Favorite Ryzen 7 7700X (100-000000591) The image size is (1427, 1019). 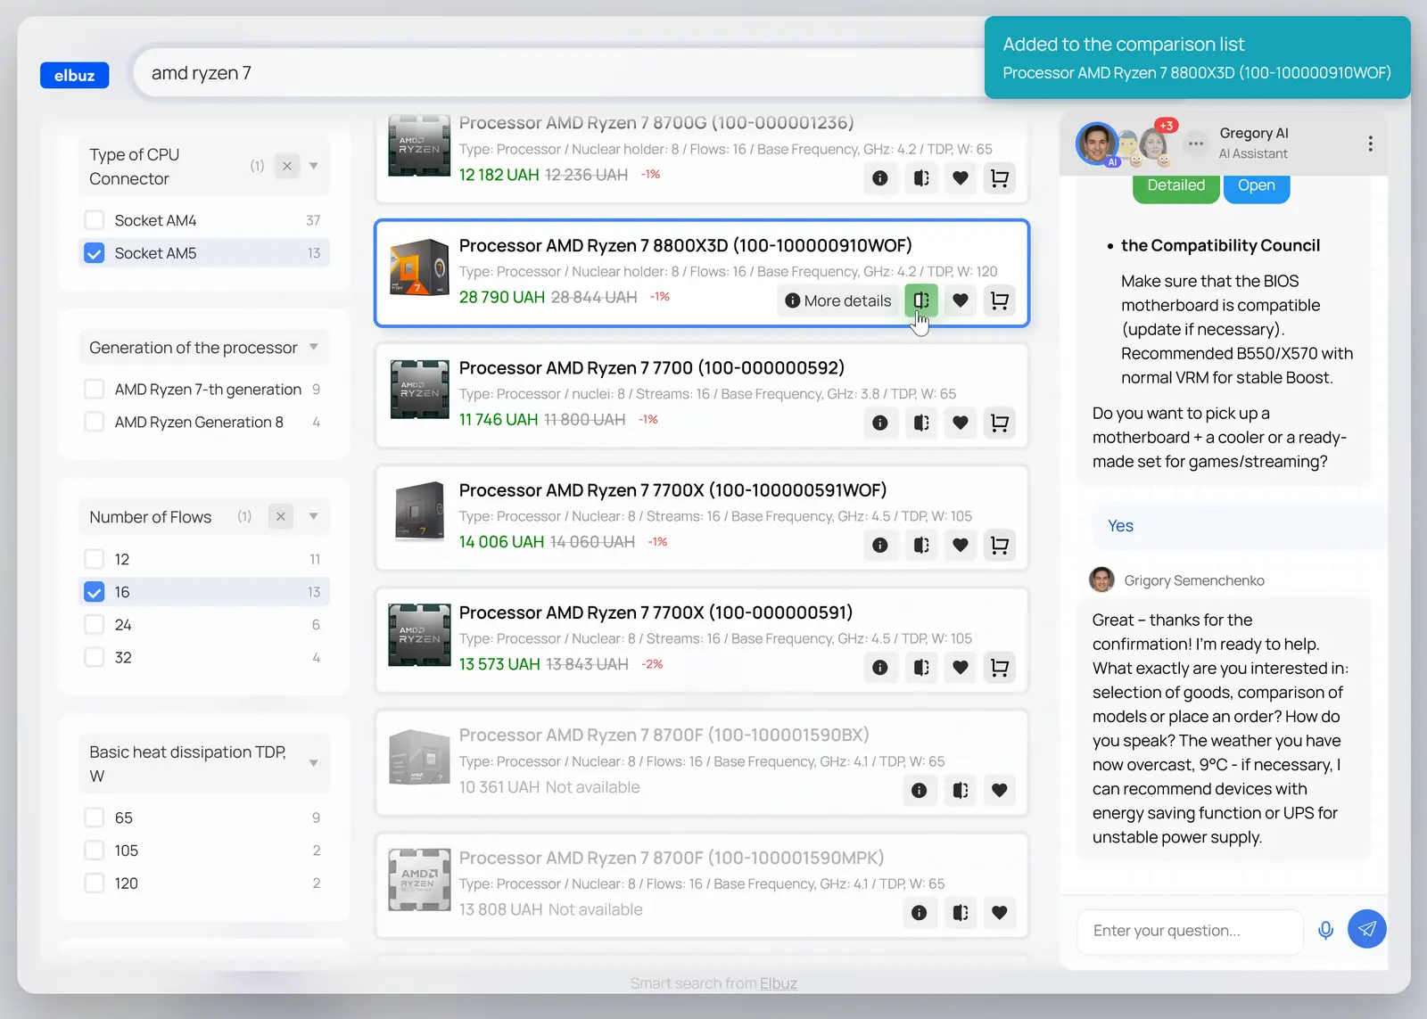[x=961, y=667]
